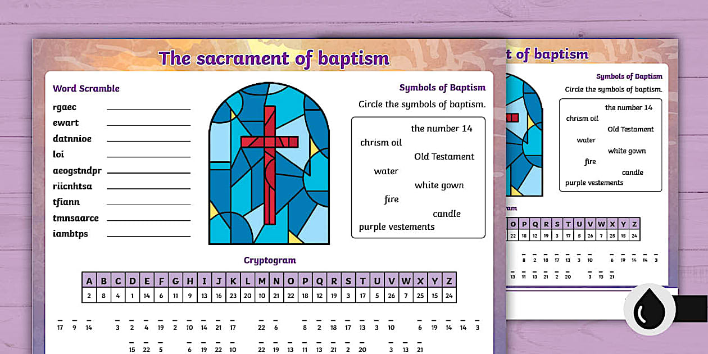Viewport: 708px width, 354px height.
Task: Select the phrase purple vestements
Action: point(396,227)
